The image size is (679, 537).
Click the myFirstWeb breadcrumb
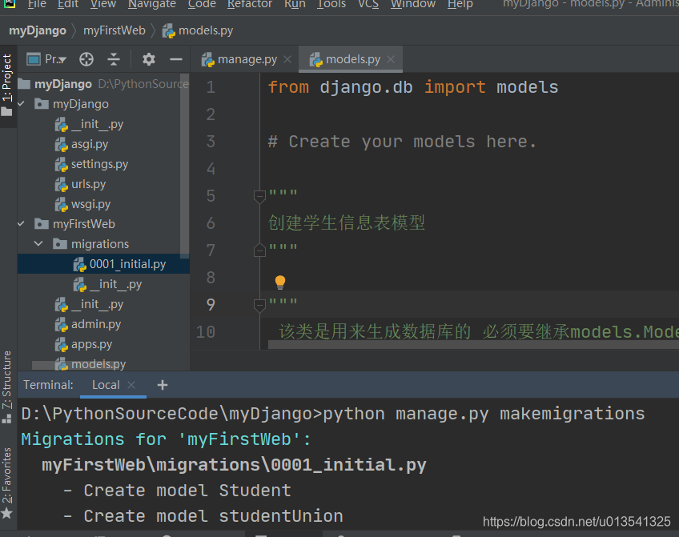click(x=115, y=30)
